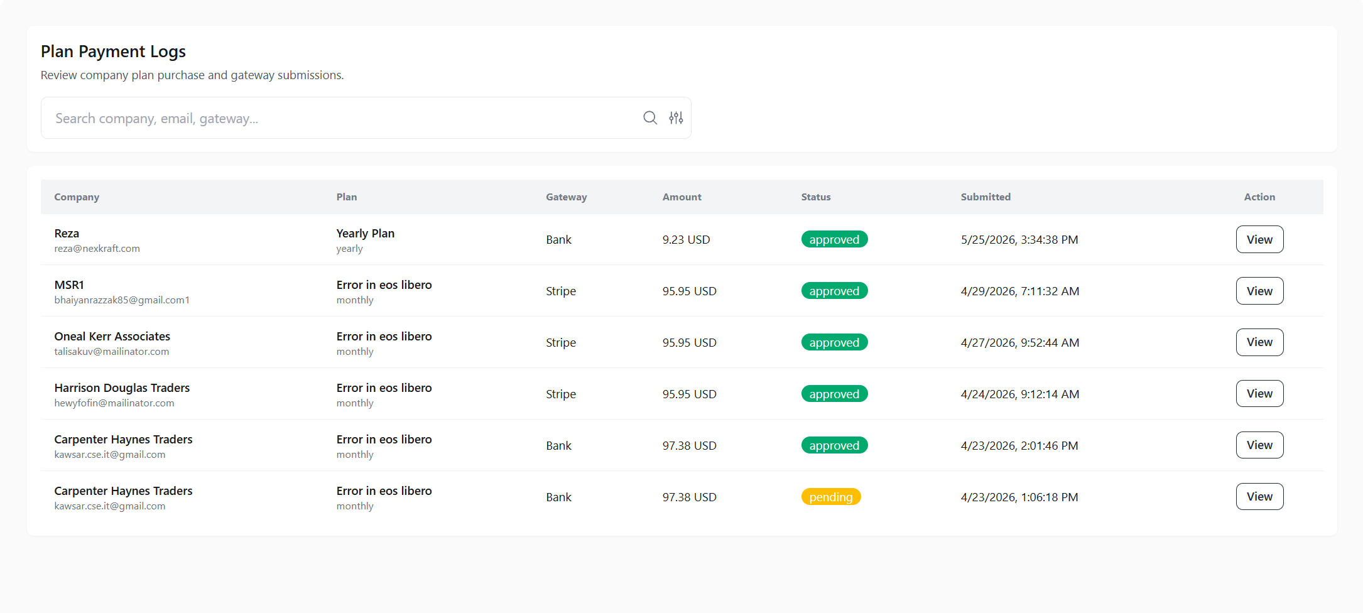View the 2:01:46 PM Carpenter Haynes payment
The image size is (1363, 613).
pos(1259,445)
